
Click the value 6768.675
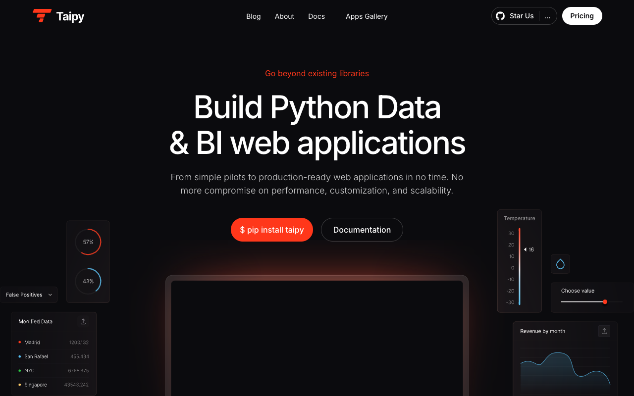coord(78,370)
